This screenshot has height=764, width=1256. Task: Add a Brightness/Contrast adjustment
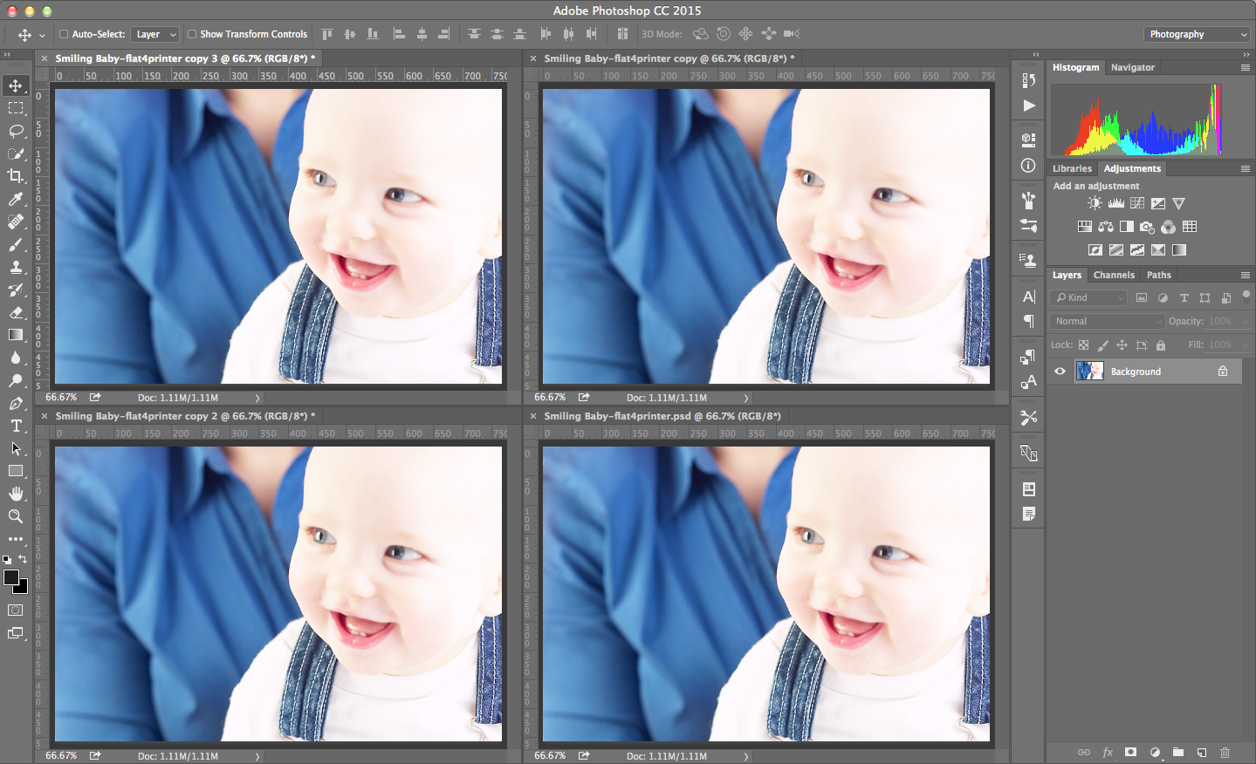1094,202
